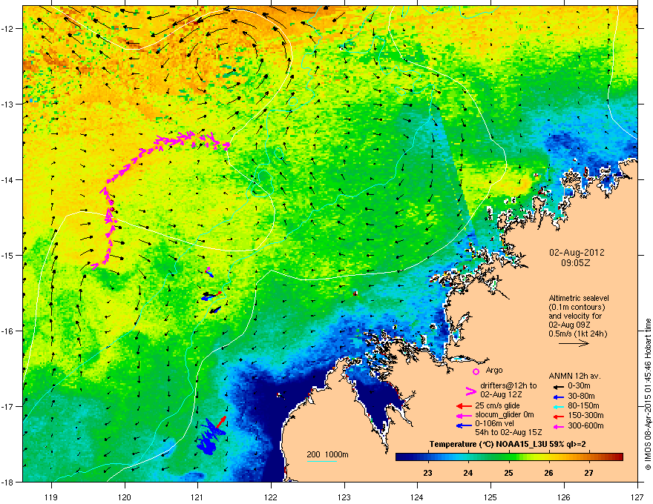Click the 0-106m vel label
The image size is (653, 504).
pyautogui.click(x=495, y=424)
